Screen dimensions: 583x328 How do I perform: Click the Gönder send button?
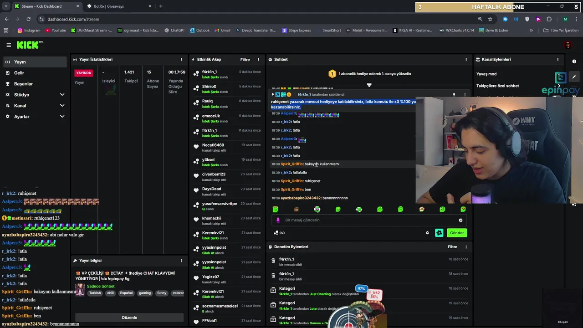coord(457,233)
